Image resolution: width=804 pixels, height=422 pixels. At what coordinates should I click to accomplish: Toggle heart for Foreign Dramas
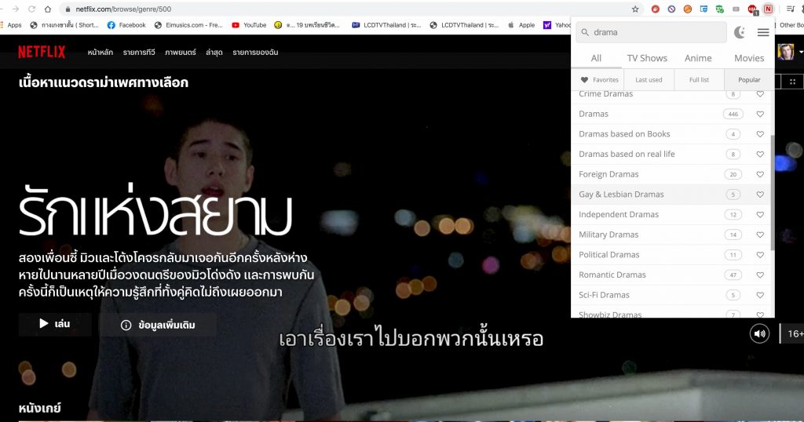pos(760,174)
